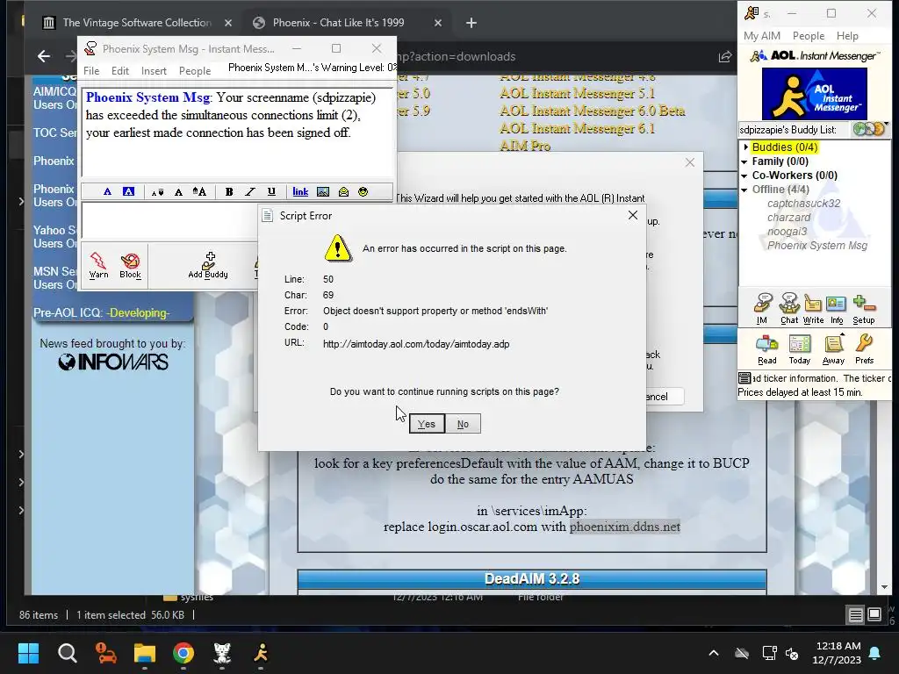Click No in the Script Error dialog

(x=463, y=424)
